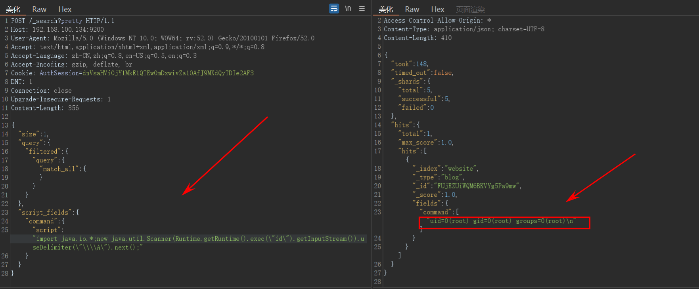Image resolution: width=699 pixels, height=289 pixels.
Task: Click the "_index":"website" response line
Action: pyautogui.click(x=446, y=168)
